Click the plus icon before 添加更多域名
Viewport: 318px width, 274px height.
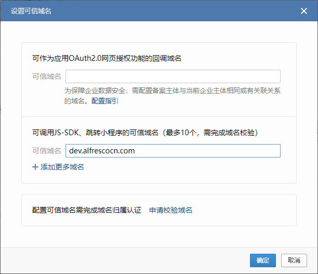35,167
